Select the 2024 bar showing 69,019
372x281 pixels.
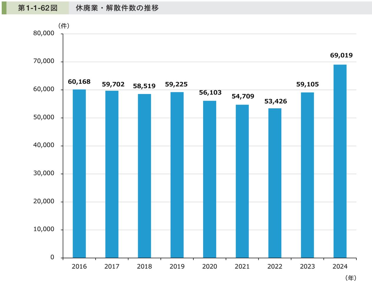click(x=340, y=161)
